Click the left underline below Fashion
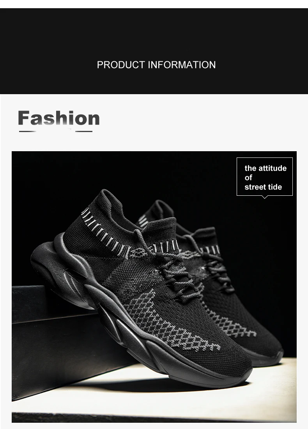This screenshot has height=429, width=308. pos(28,132)
